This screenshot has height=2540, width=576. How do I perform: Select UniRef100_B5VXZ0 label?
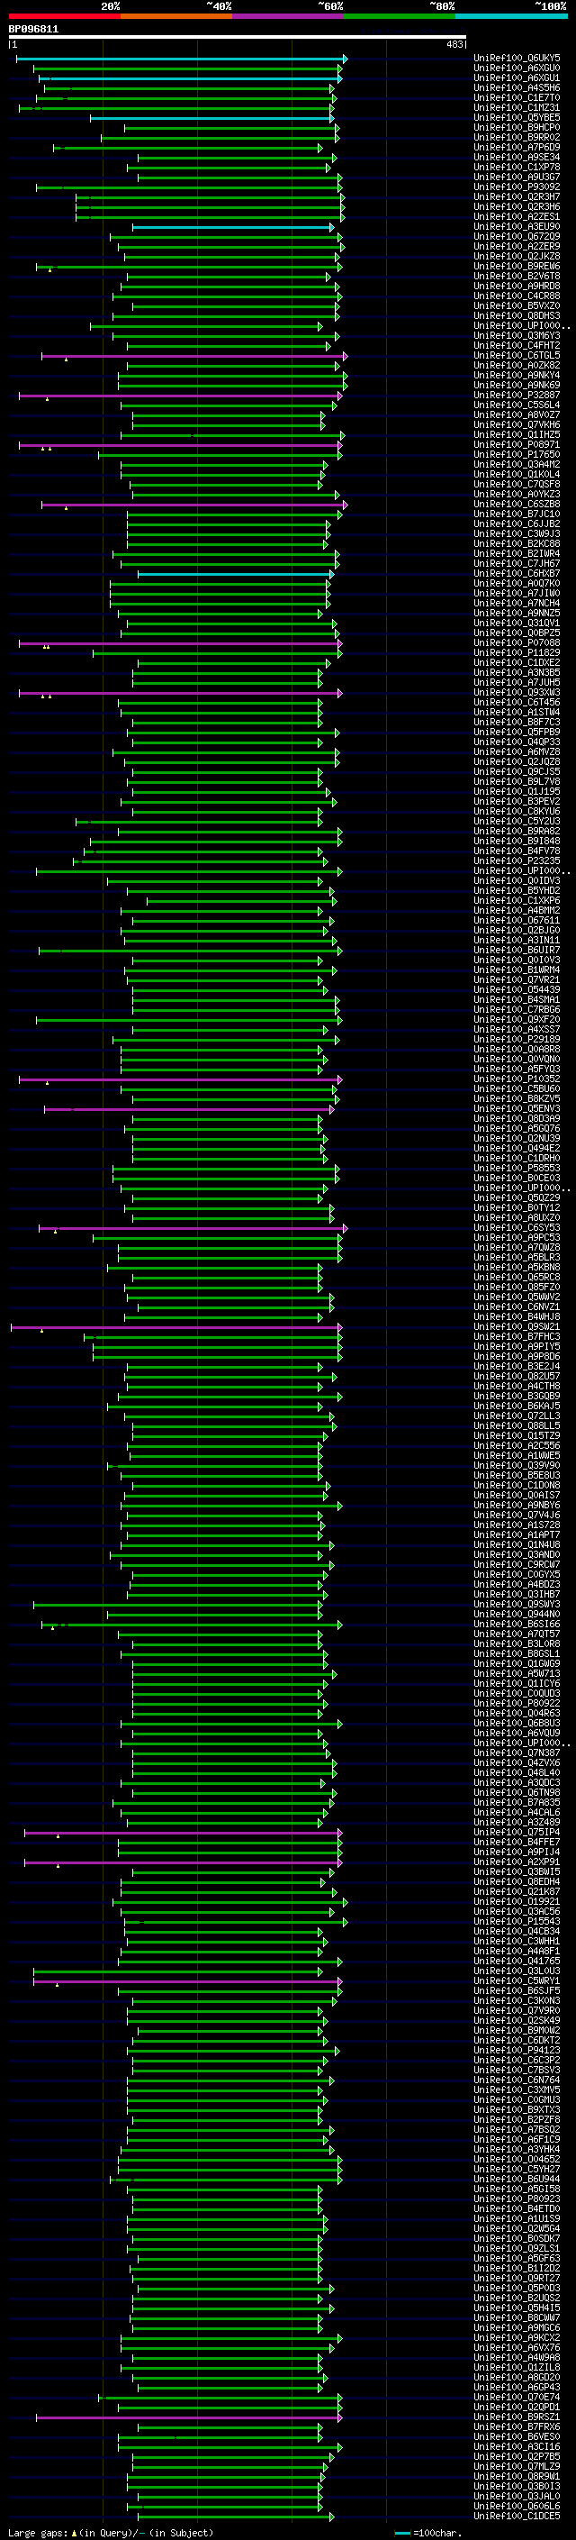517,305
